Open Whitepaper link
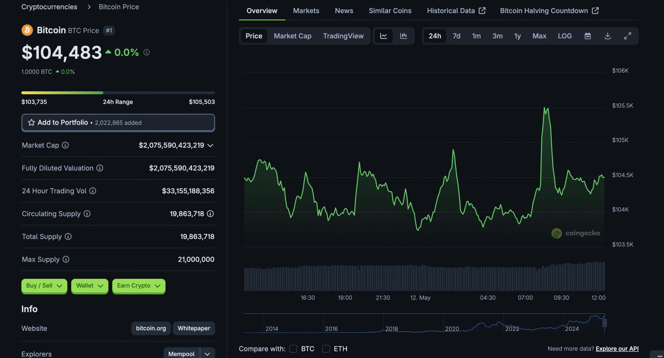Image resolution: width=664 pixels, height=358 pixels. pyautogui.click(x=194, y=328)
